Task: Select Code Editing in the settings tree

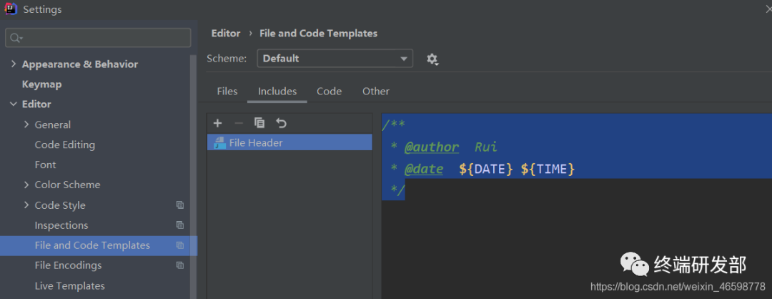Action: pyautogui.click(x=65, y=144)
